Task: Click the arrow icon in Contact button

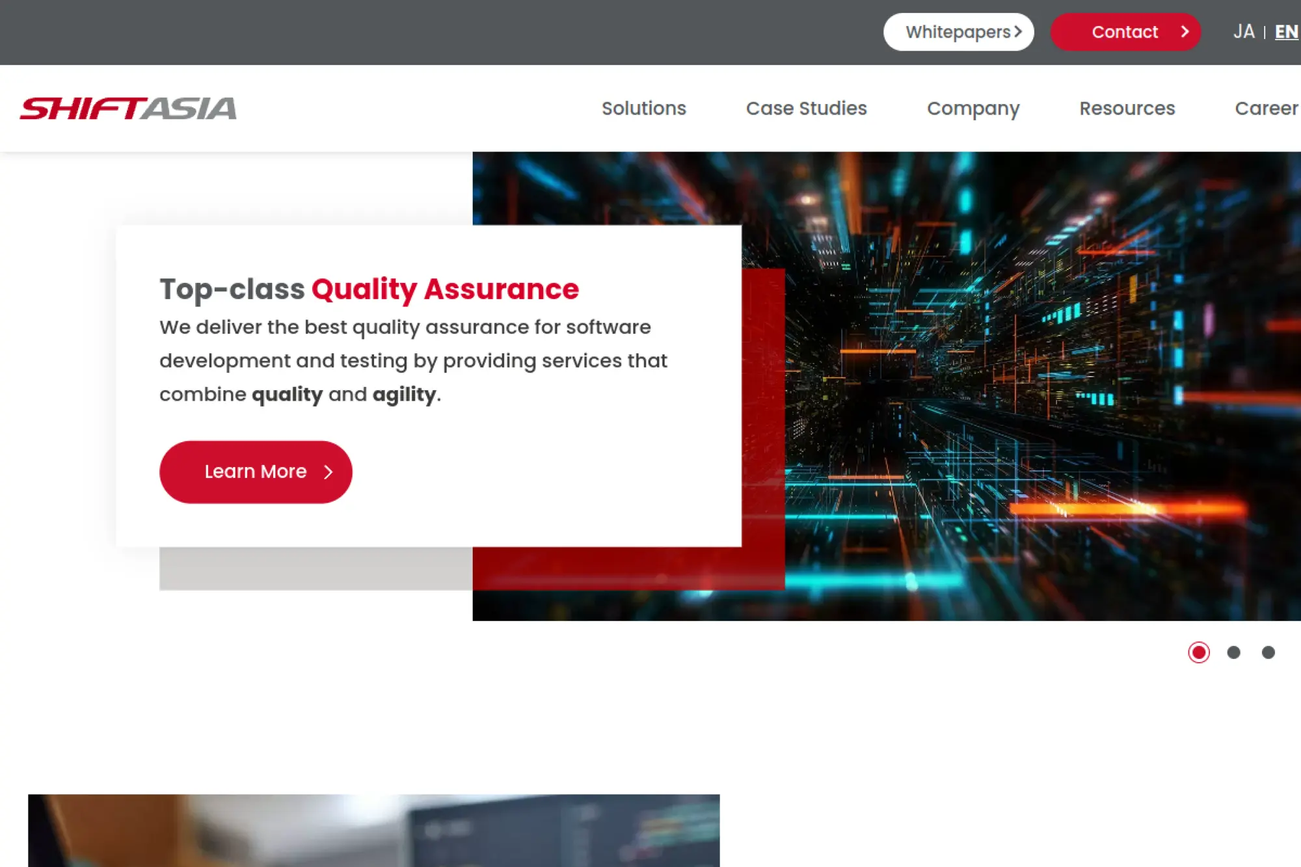Action: pyautogui.click(x=1185, y=32)
